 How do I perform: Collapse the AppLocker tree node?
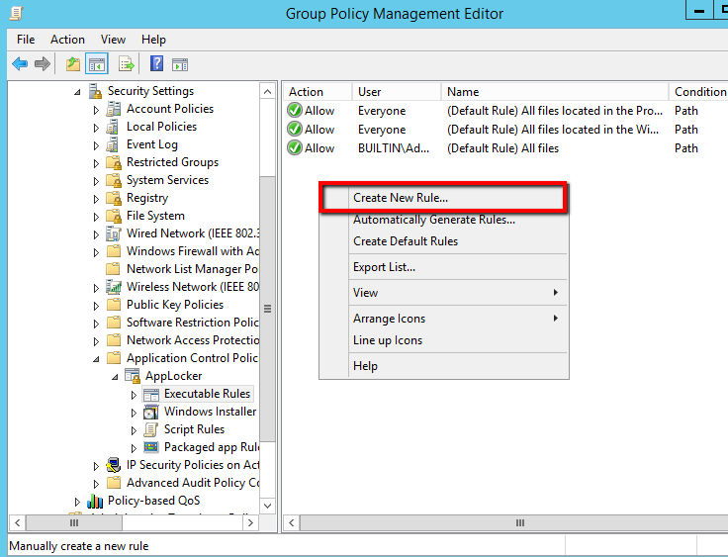pyautogui.click(x=115, y=377)
